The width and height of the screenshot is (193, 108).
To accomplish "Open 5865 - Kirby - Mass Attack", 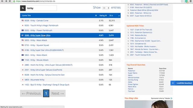I will click(x=36, y=55).
